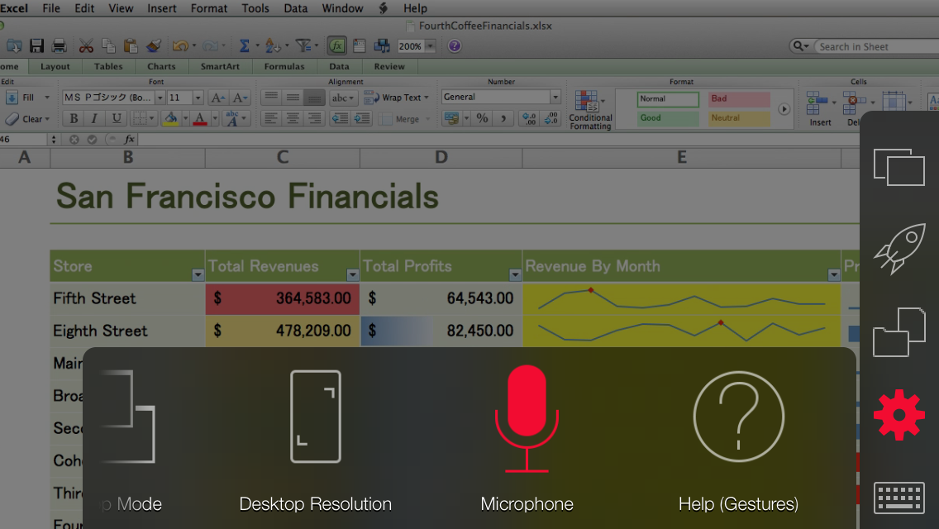Open the app switcher windows icon
939x529 pixels.
(898, 166)
